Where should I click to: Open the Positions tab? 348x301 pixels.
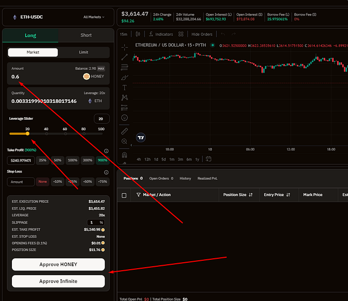(x=133, y=178)
